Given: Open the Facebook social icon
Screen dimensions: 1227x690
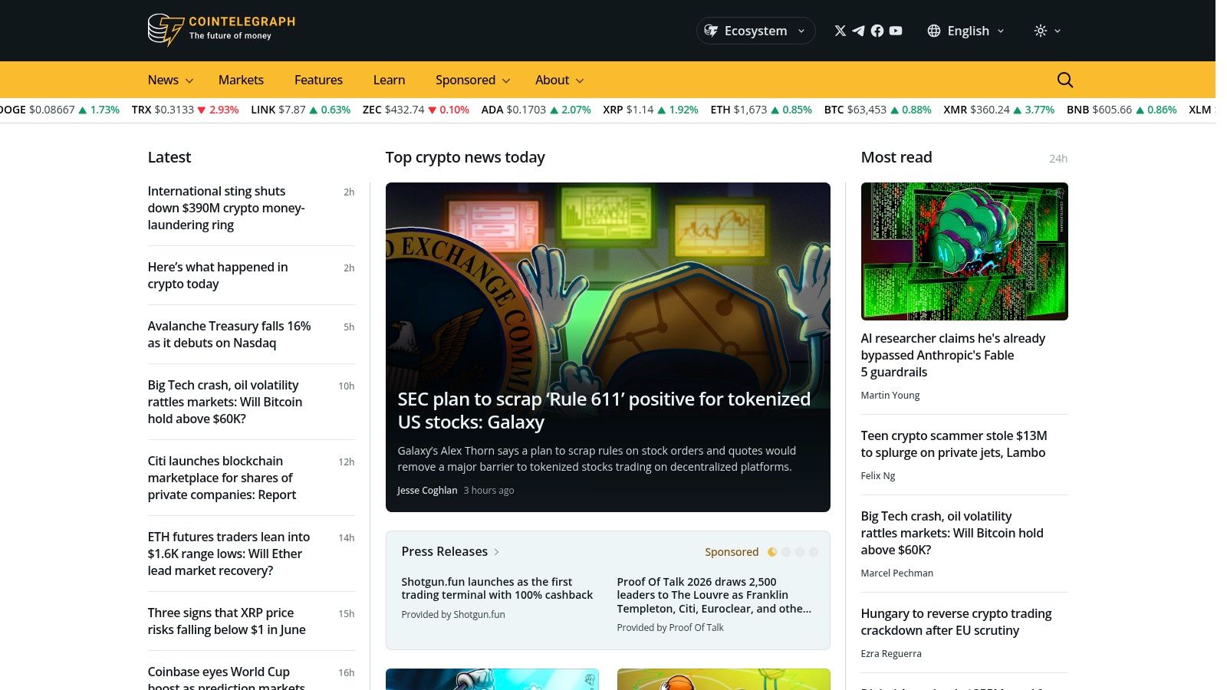Looking at the screenshot, I should 877,31.
